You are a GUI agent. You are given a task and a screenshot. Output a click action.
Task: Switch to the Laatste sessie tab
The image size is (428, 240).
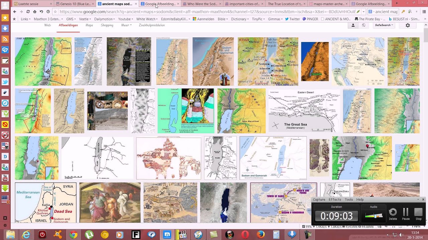(x=33, y=4)
